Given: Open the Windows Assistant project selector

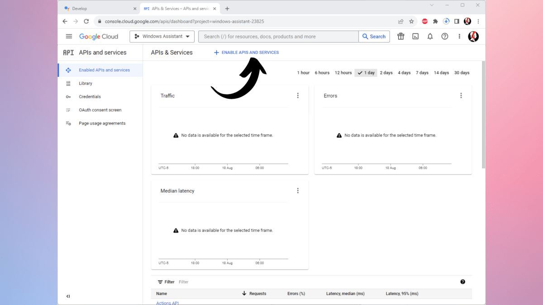Looking at the screenshot, I should (162, 37).
